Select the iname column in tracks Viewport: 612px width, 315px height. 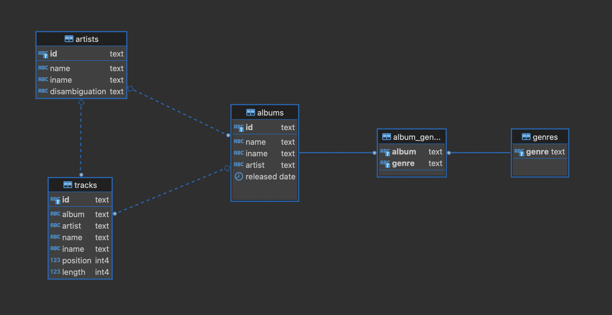pyautogui.click(x=80, y=249)
